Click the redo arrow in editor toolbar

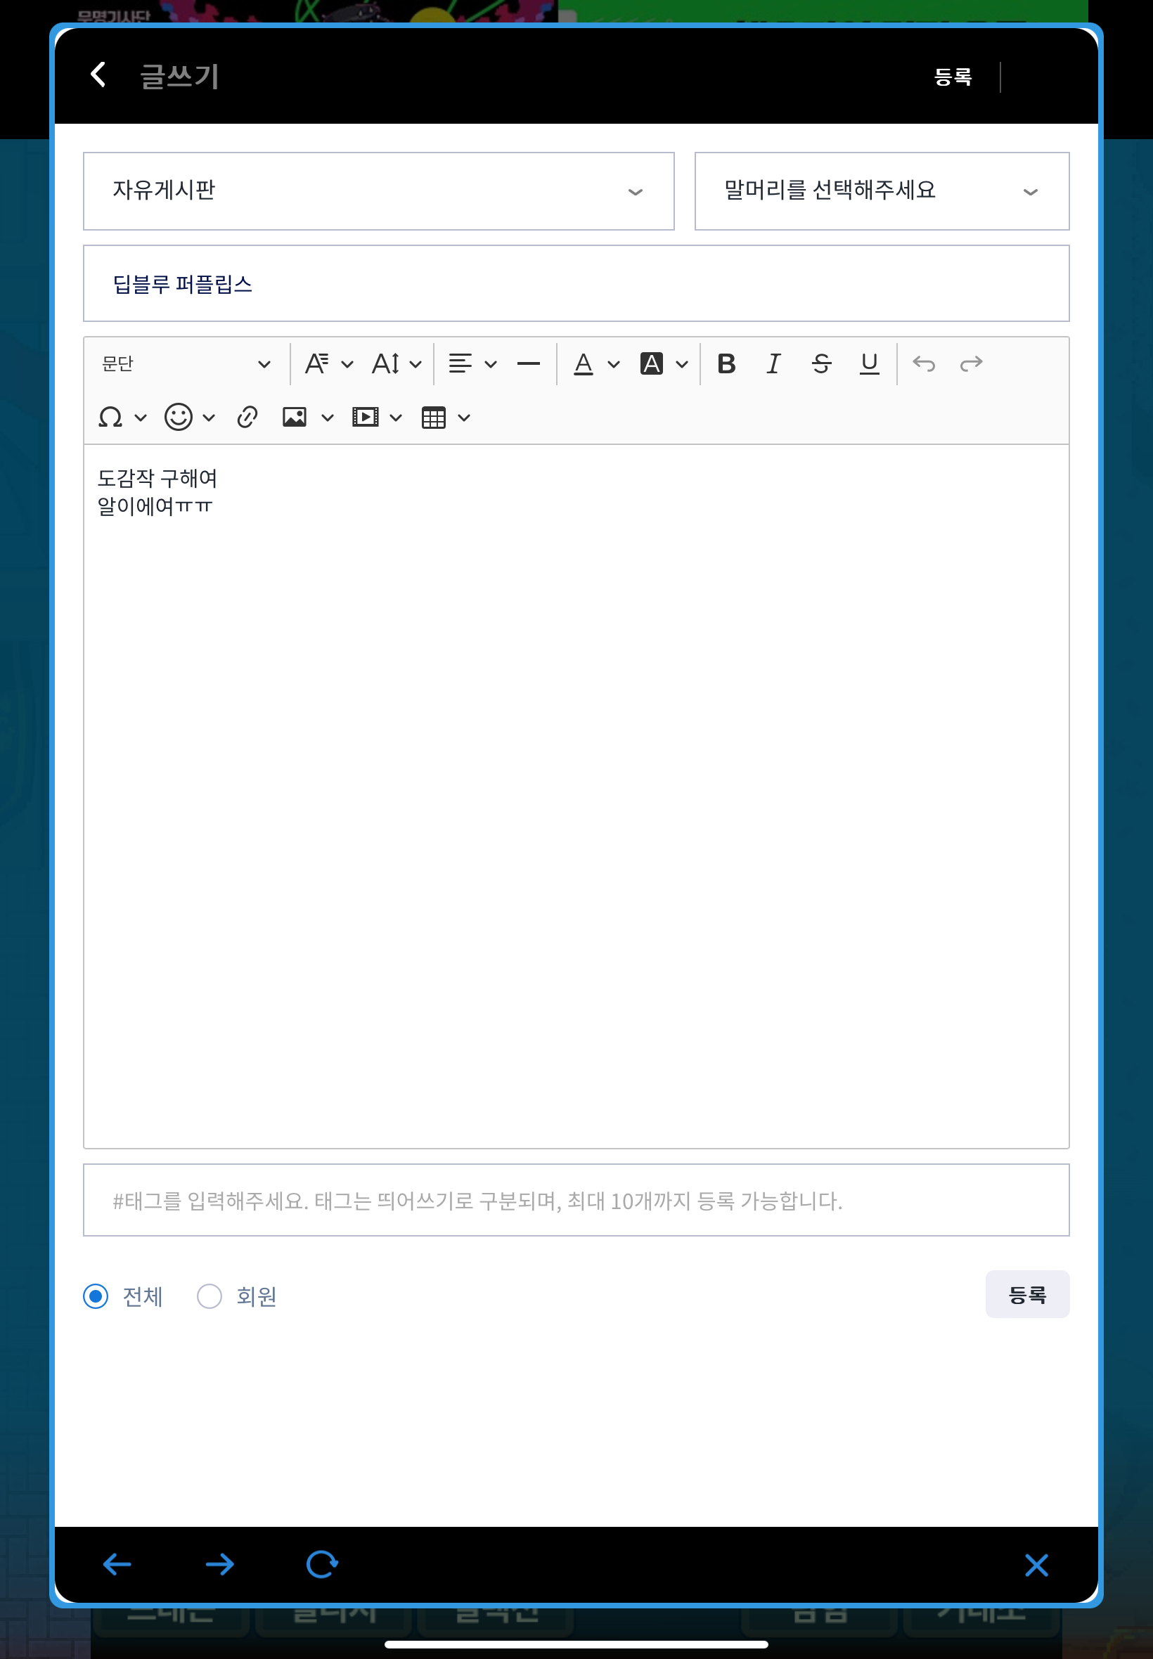[971, 363]
